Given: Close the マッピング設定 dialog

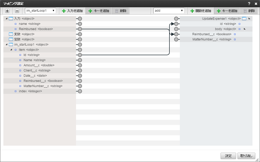Looking at the screenshot, I should [x=256, y=4].
